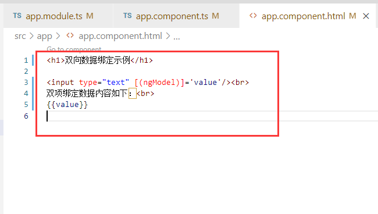
Task: Switch to the app.component.ts tab
Action: (176, 16)
